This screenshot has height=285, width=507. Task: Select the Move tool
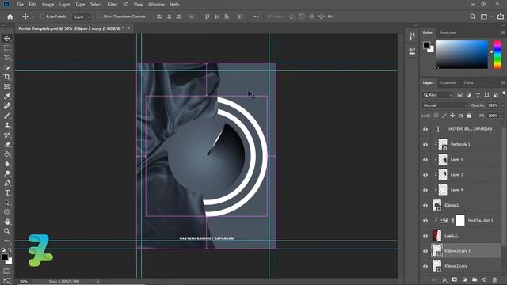click(7, 39)
